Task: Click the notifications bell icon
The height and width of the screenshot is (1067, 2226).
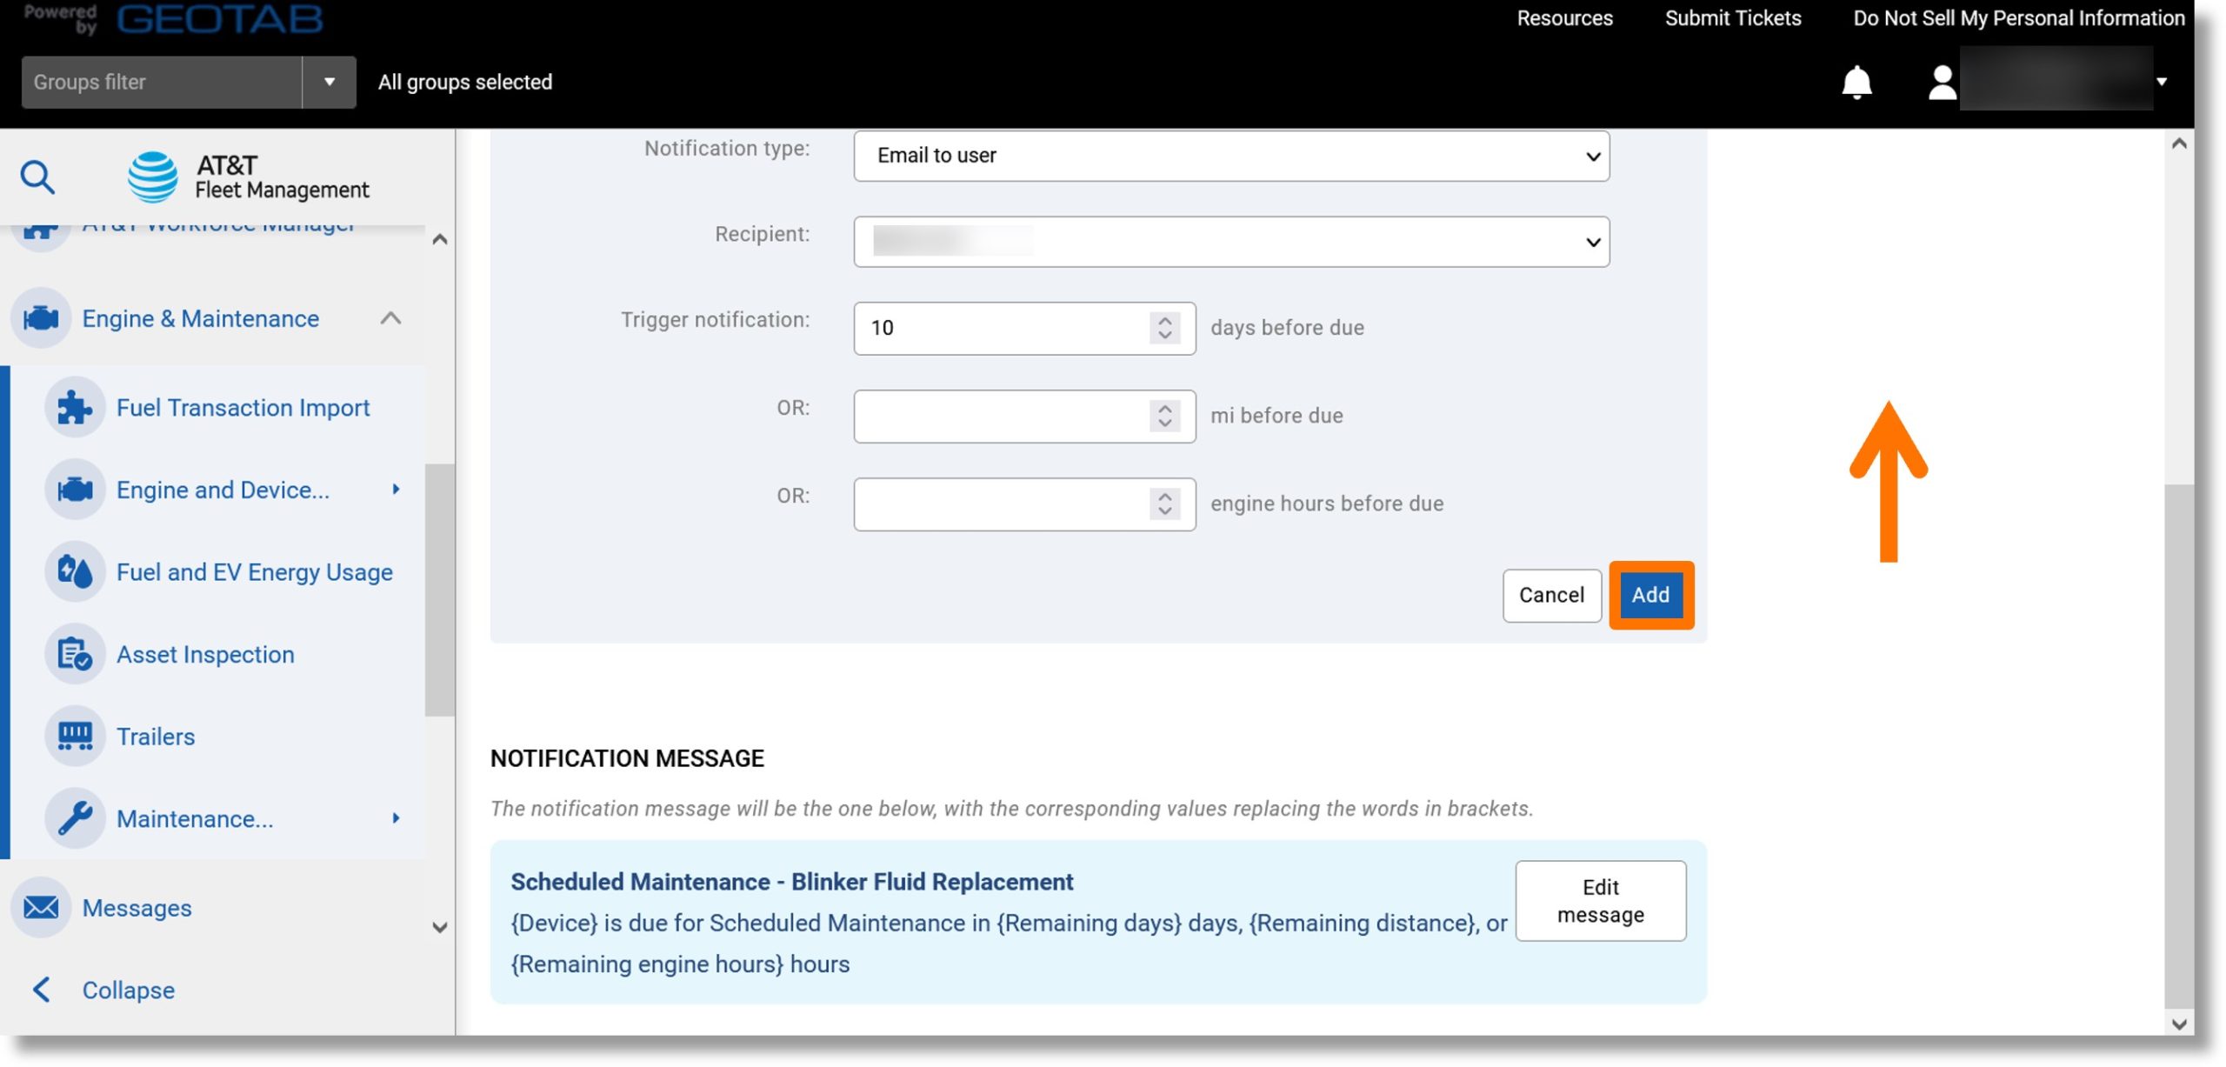Action: pyautogui.click(x=1857, y=79)
